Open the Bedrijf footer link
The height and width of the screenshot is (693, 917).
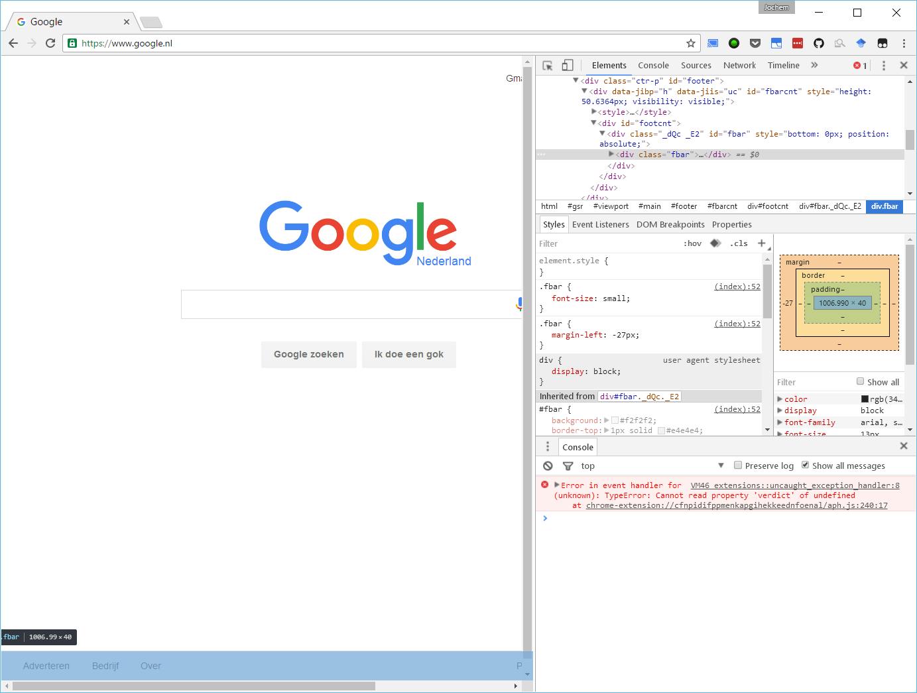coord(105,666)
